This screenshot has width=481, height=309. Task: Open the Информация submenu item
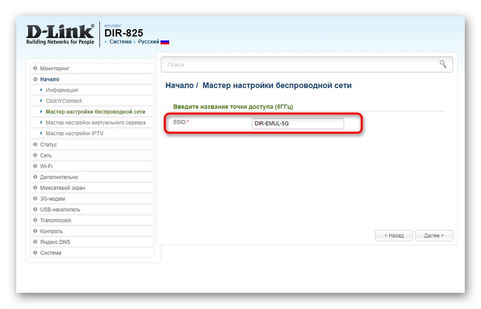92,90
